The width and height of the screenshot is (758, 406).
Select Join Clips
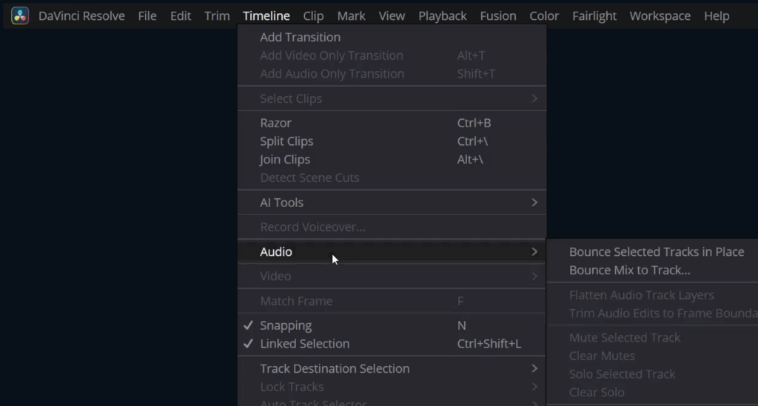point(392,160)
